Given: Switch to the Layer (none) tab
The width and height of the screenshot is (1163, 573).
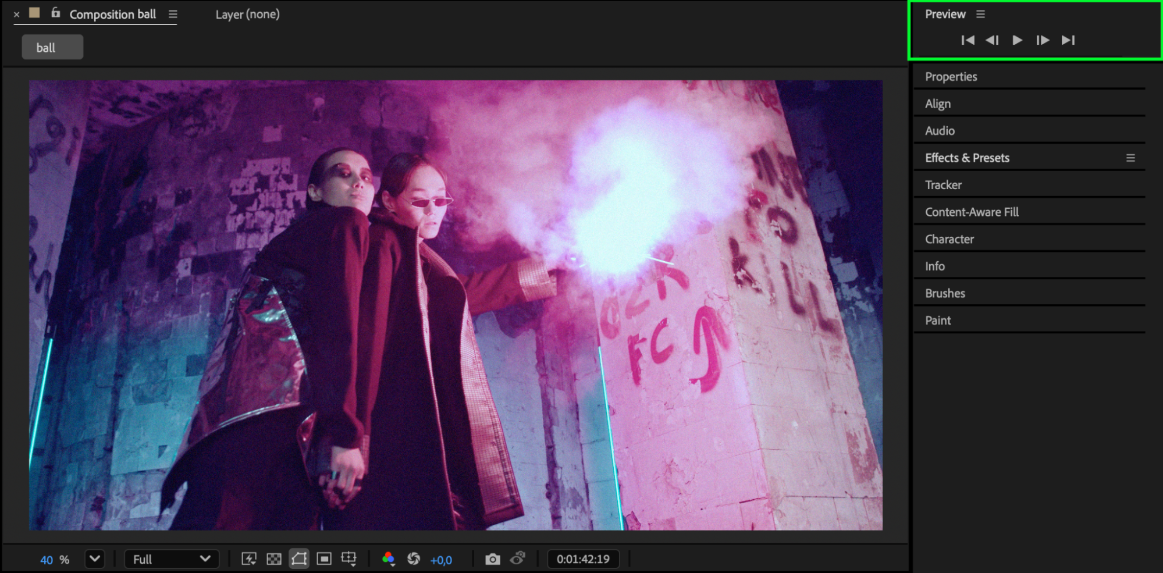Looking at the screenshot, I should pyautogui.click(x=247, y=15).
